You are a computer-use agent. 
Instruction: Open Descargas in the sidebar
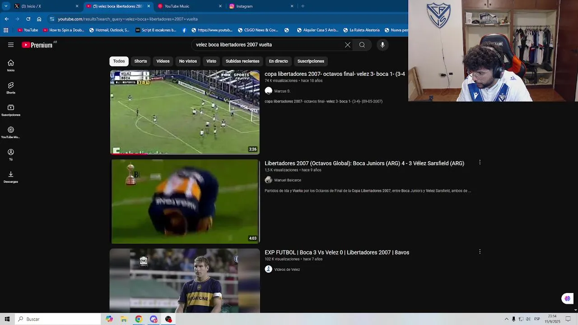(11, 177)
